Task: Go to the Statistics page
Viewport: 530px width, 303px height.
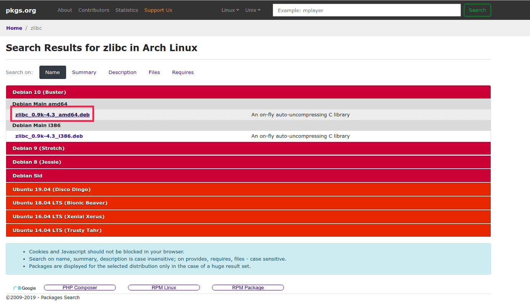Action: point(126,10)
